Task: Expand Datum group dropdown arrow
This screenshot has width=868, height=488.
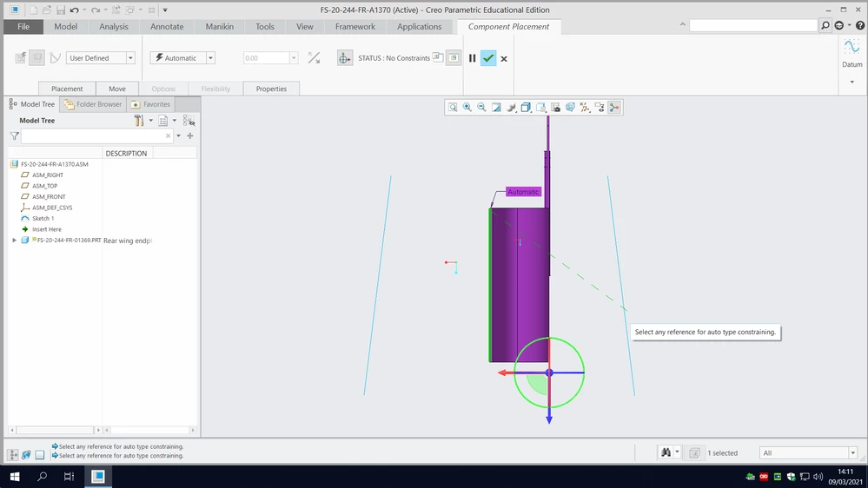Action: point(852,82)
